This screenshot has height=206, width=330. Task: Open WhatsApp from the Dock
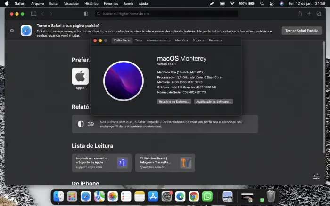pyautogui.click(x=207, y=197)
